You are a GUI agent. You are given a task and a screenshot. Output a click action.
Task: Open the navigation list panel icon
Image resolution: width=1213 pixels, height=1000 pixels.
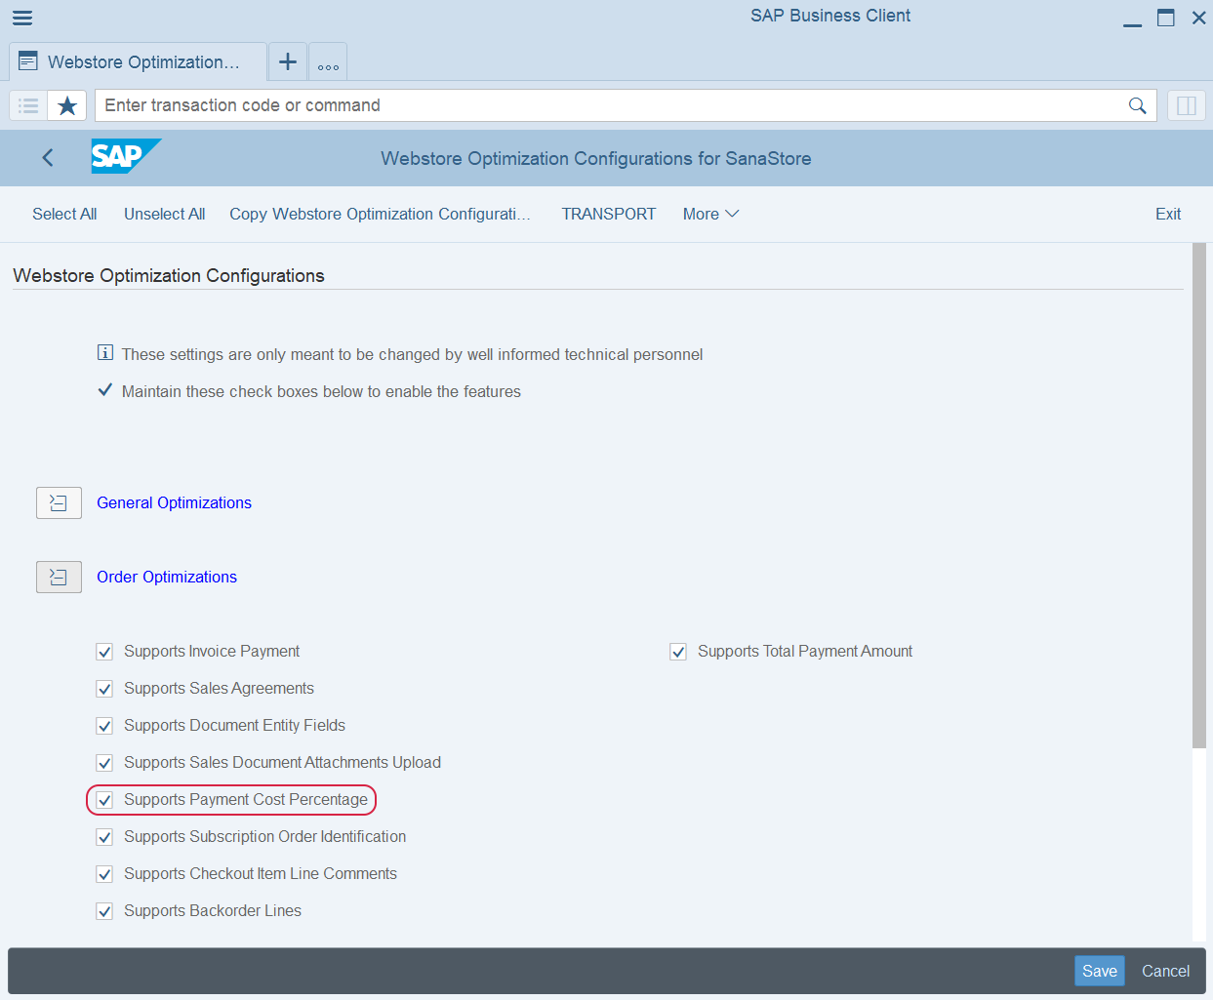28,105
